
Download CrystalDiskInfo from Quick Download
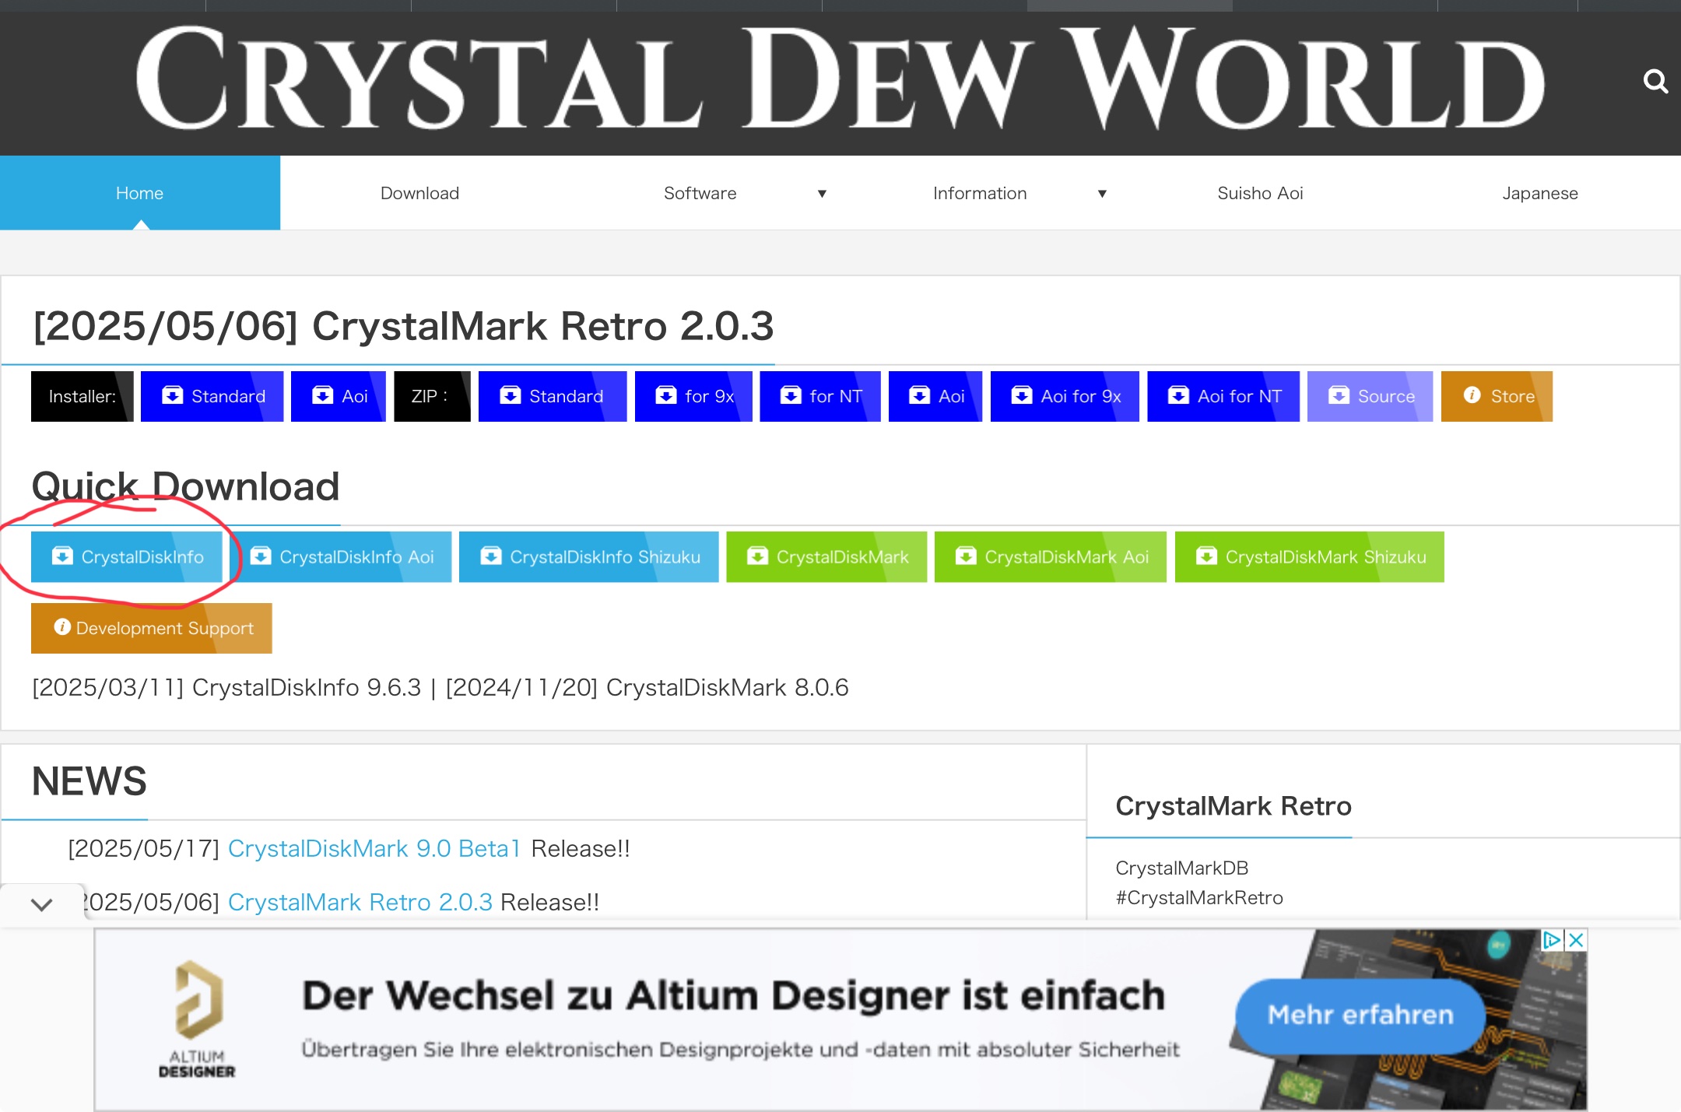[127, 557]
